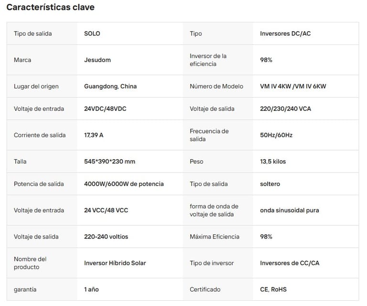The width and height of the screenshot is (367, 306).
Task: Select the "13,5 kilos" weight value
Action: 273,161
